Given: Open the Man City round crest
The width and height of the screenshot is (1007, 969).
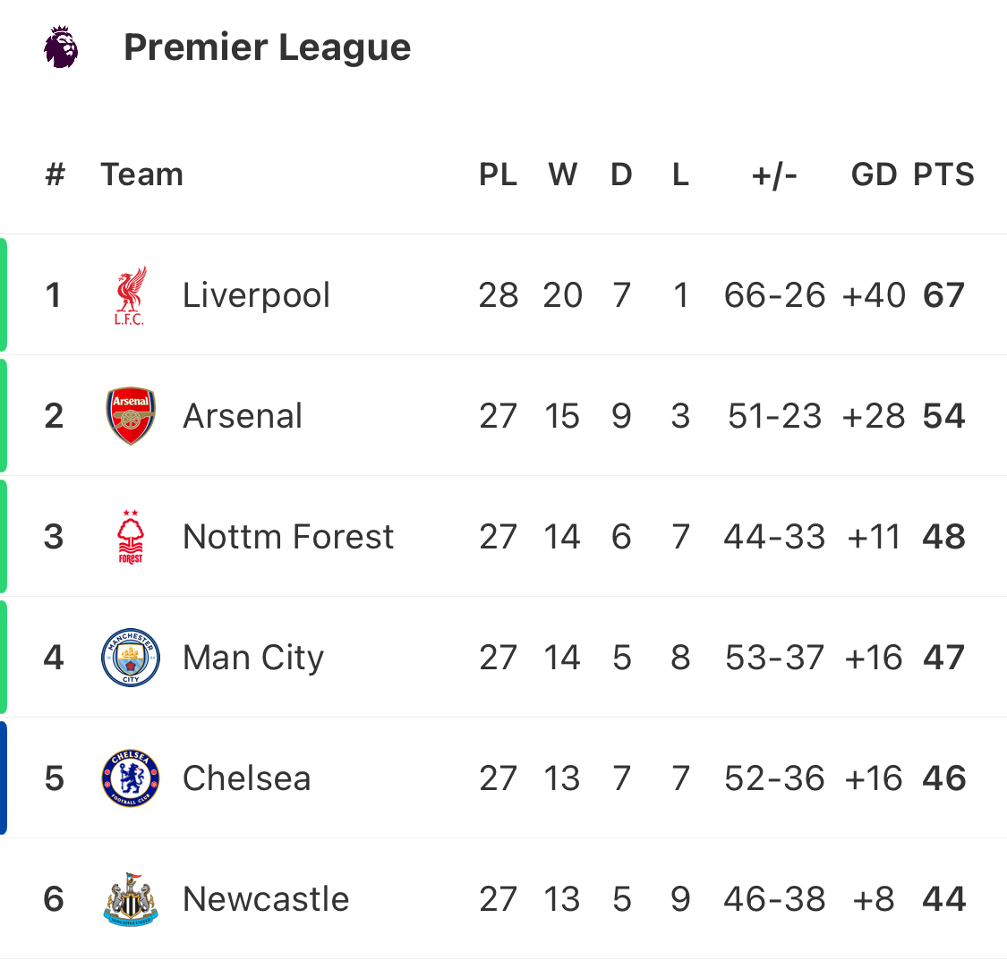Looking at the screenshot, I should [131, 657].
